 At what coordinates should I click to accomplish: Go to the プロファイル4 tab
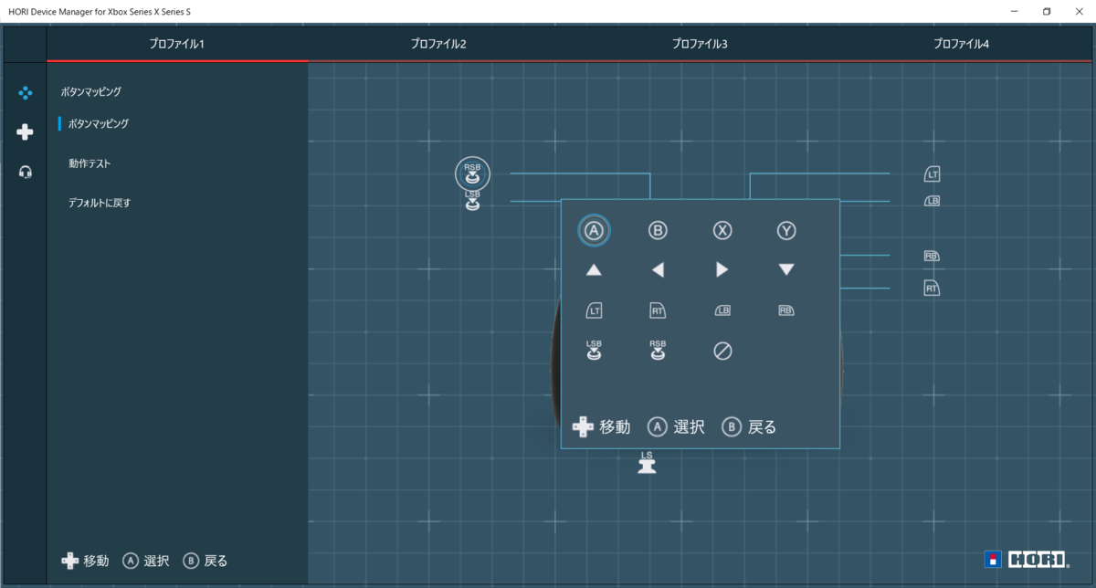coord(961,44)
